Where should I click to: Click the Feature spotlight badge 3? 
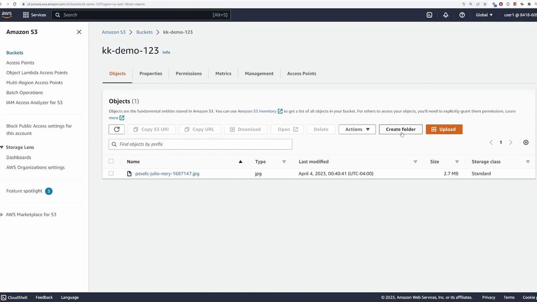tap(49, 191)
